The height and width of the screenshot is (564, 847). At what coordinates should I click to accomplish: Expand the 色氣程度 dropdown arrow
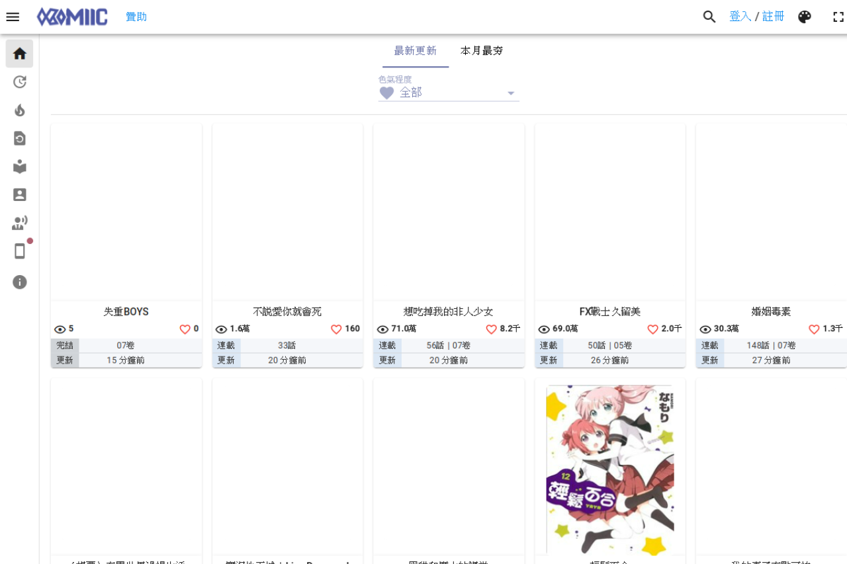[511, 93]
